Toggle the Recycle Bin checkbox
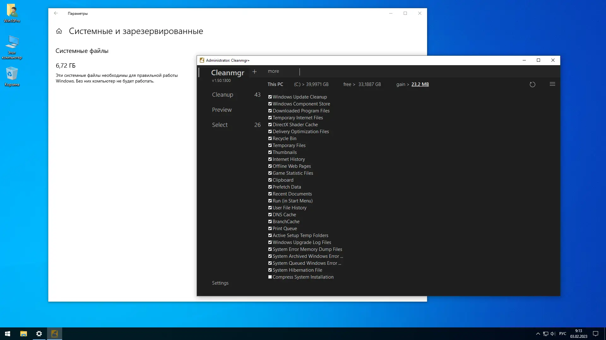This screenshot has width=606, height=340. click(270, 139)
